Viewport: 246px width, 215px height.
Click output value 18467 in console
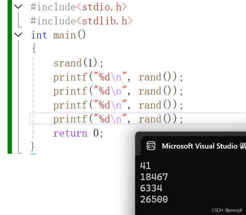click(x=154, y=177)
